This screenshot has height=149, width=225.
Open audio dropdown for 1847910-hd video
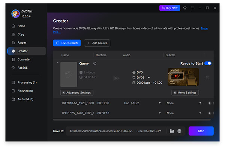tap(160, 103)
